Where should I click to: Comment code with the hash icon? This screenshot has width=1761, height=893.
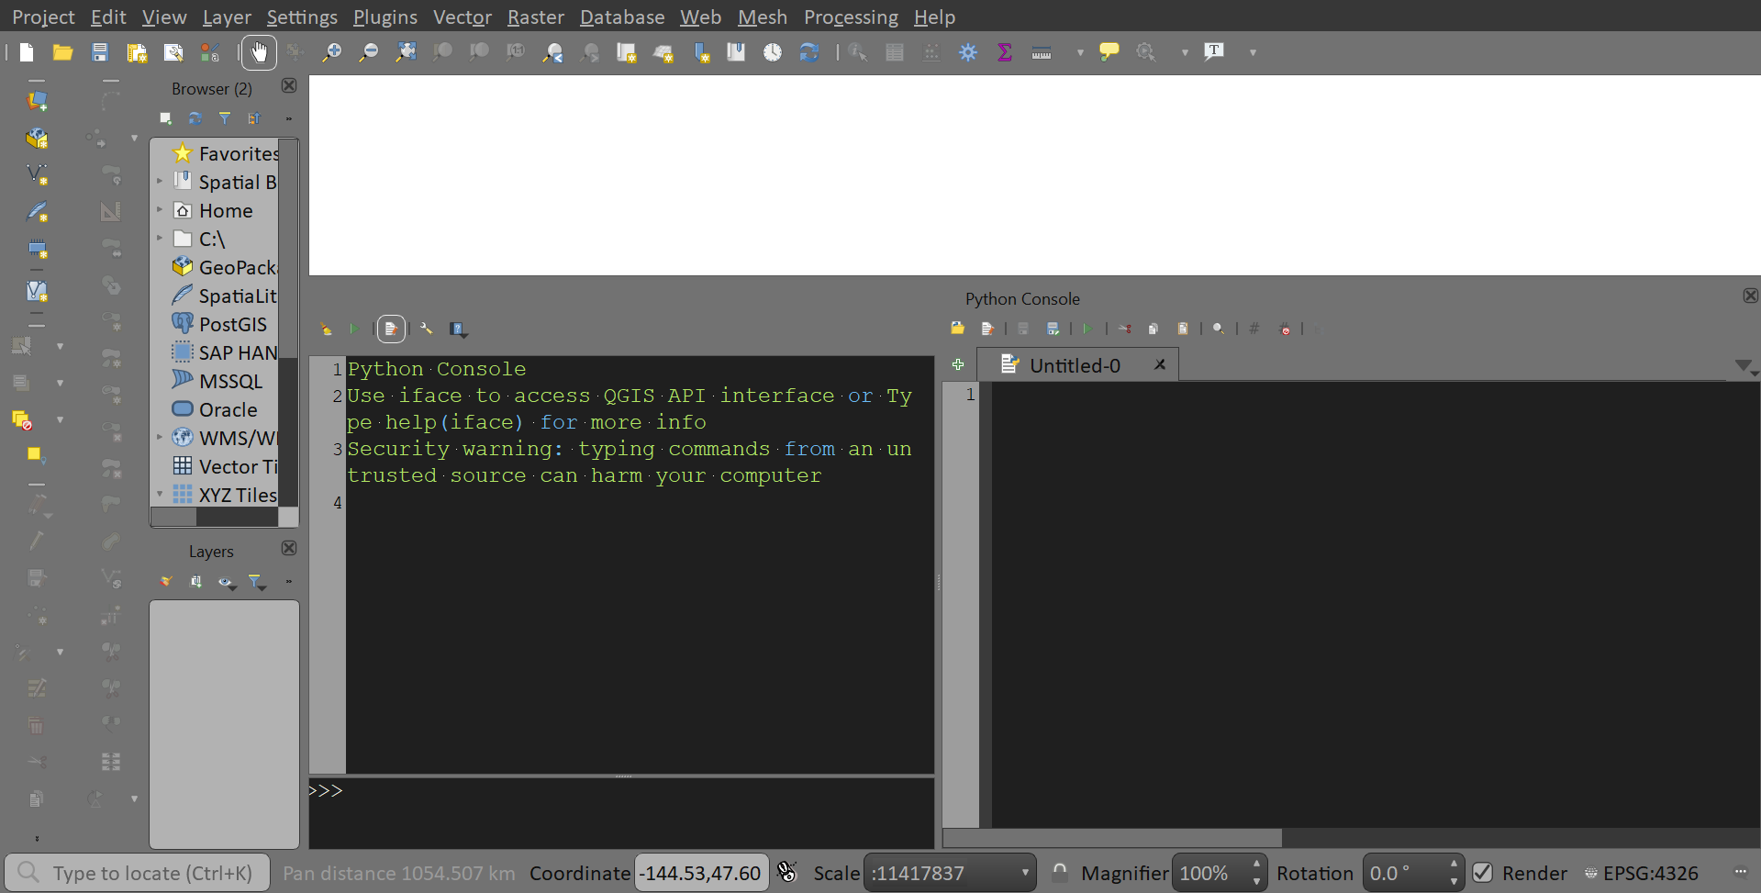(x=1254, y=329)
